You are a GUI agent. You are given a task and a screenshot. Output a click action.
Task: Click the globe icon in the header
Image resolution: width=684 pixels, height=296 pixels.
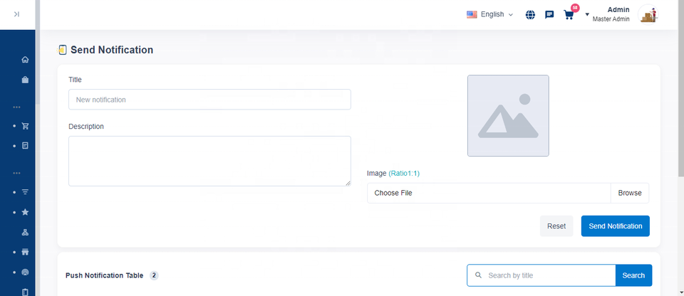(530, 14)
